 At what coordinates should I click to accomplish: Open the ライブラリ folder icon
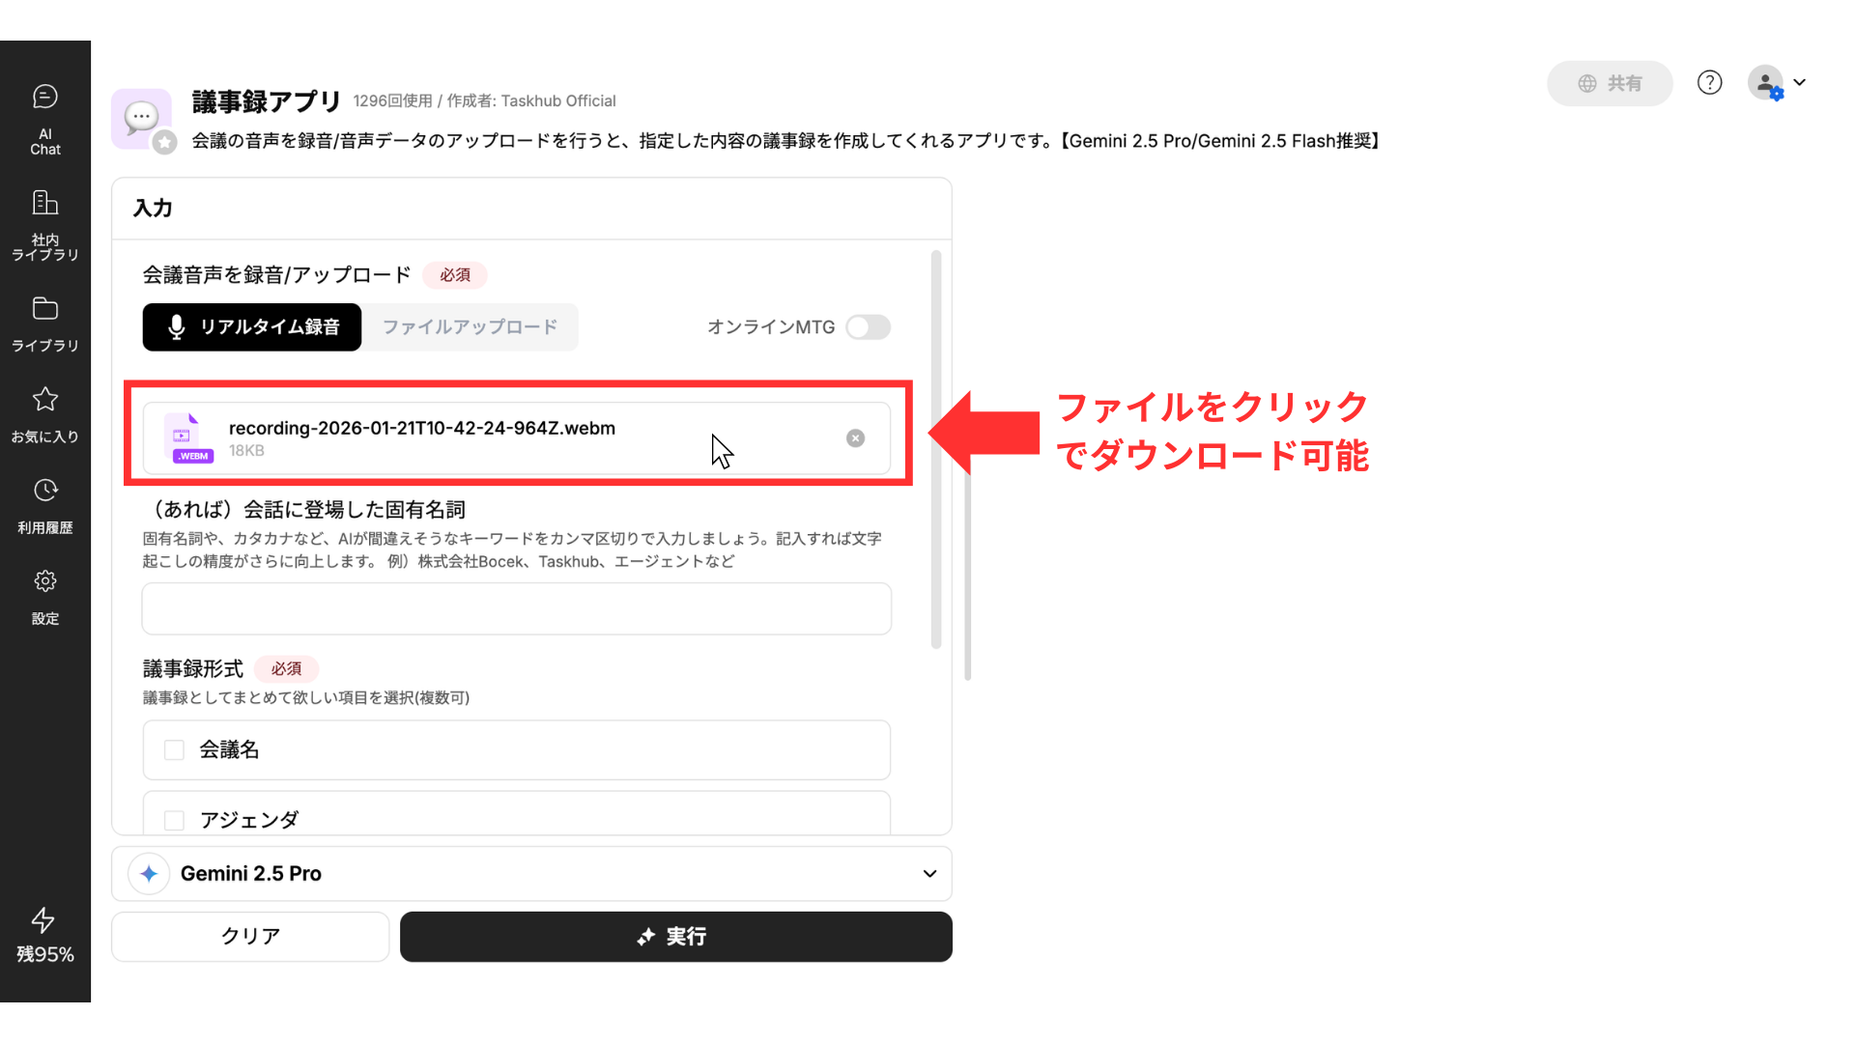pyautogui.click(x=45, y=309)
